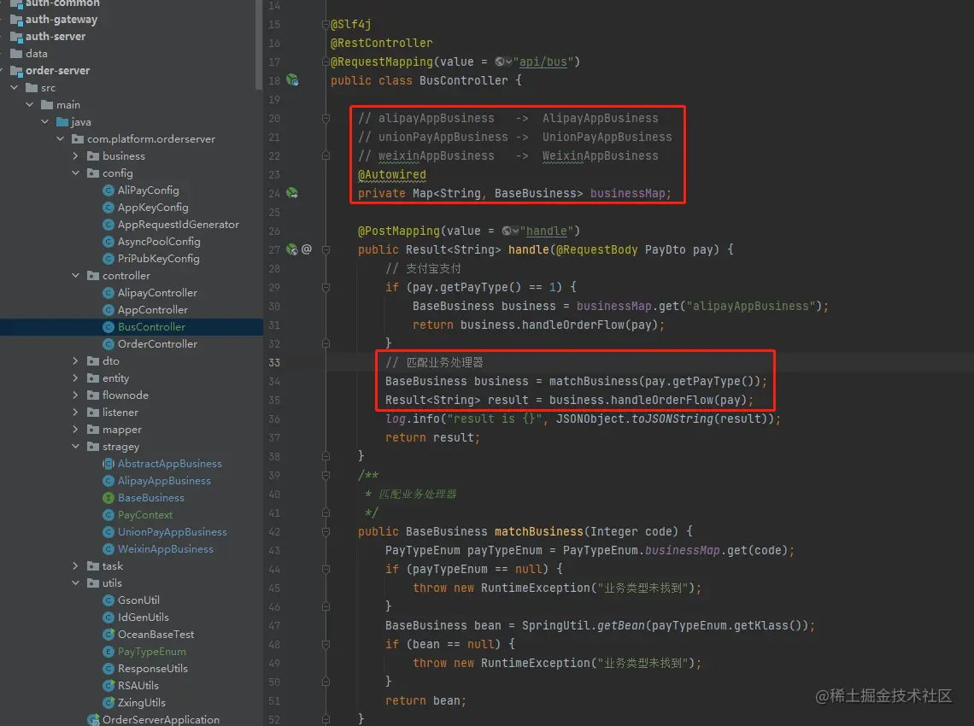The image size is (974, 726).
Task: Open UnionPayAppBusiness file
Action: (x=172, y=532)
